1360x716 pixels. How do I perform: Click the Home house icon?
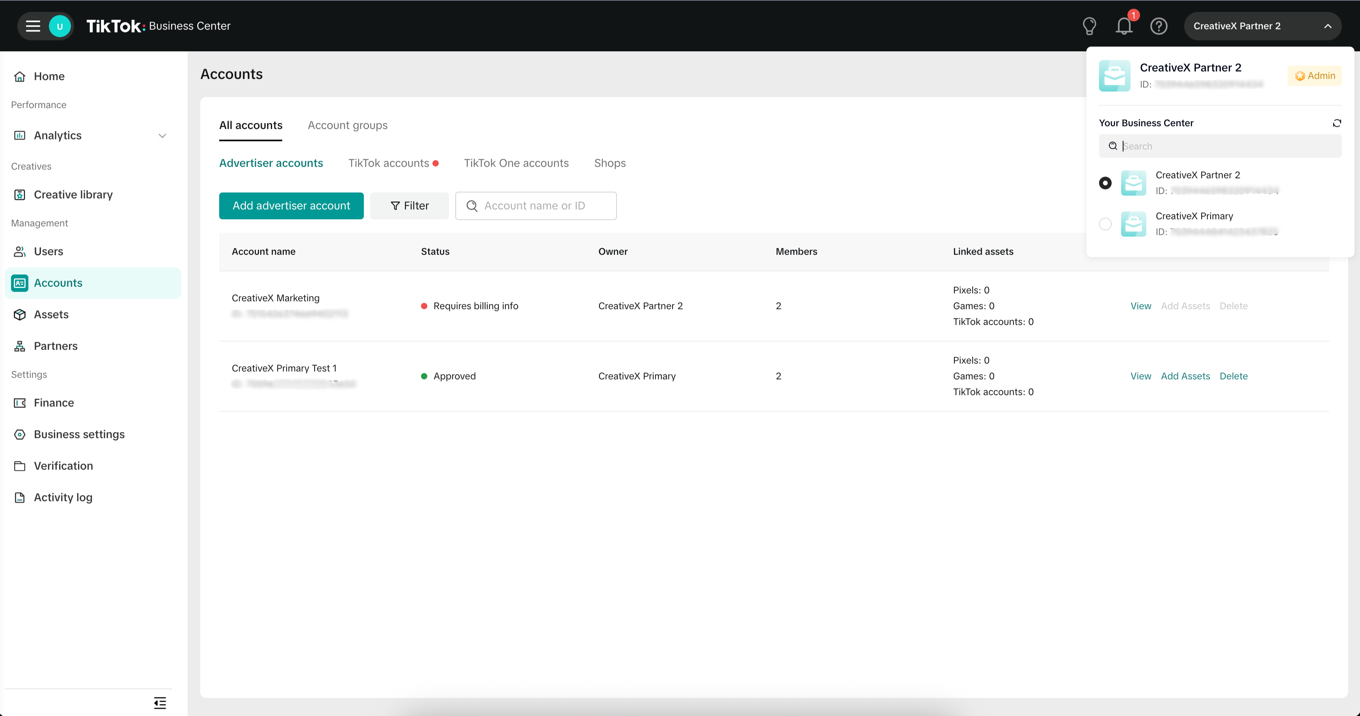[20, 76]
